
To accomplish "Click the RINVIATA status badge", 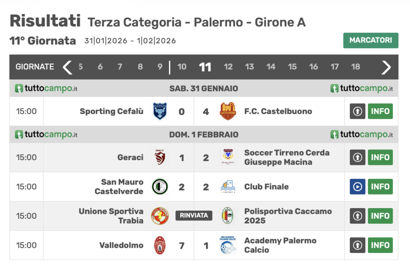I will pyautogui.click(x=194, y=215).
